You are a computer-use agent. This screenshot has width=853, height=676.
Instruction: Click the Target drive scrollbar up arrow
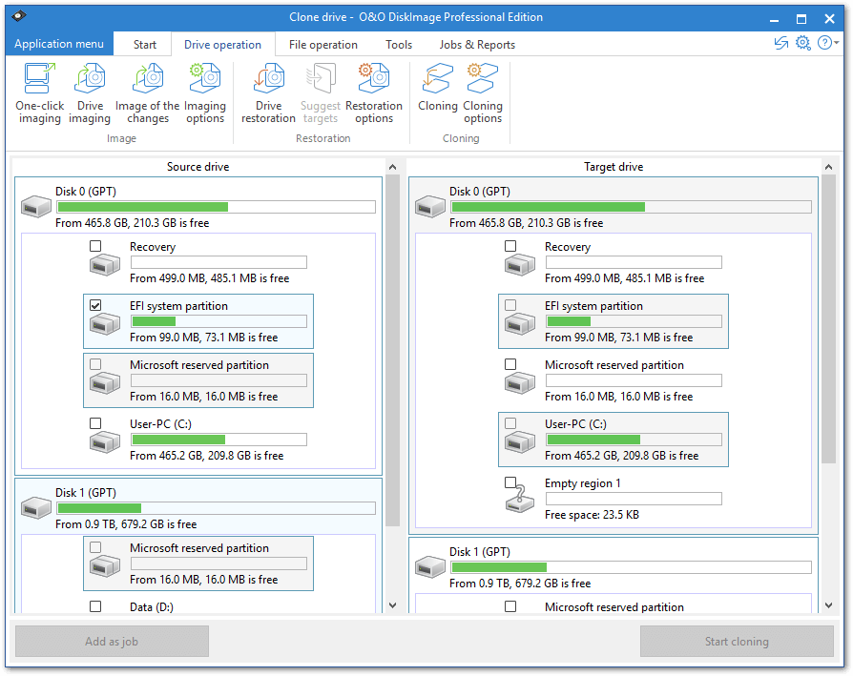[828, 167]
